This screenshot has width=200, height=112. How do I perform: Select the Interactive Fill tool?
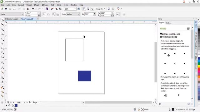coord(2,92)
